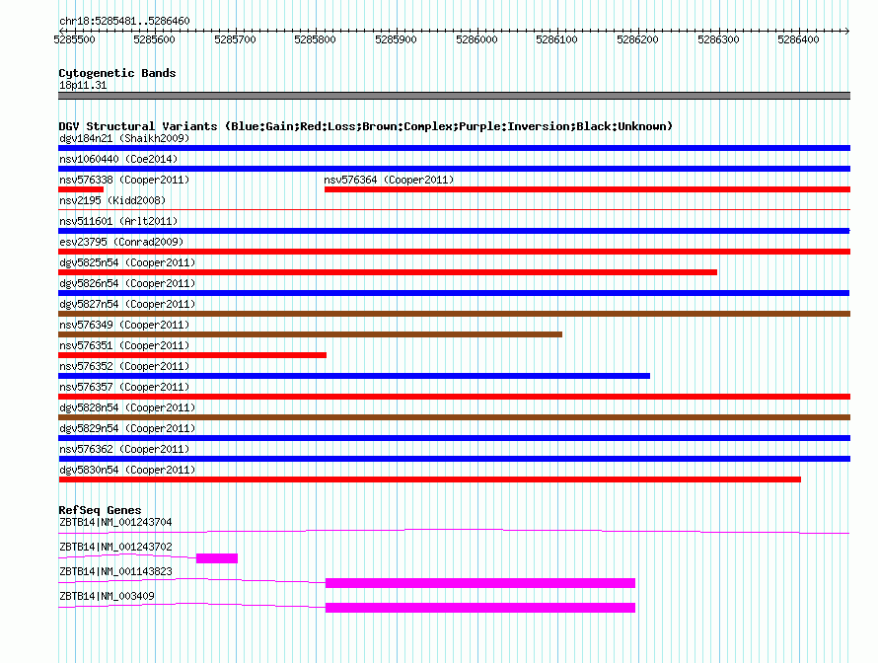Image resolution: width=878 pixels, height=663 pixels.
Task: Open nsv576357 (Cooper2011) label
Action: (124, 387)
